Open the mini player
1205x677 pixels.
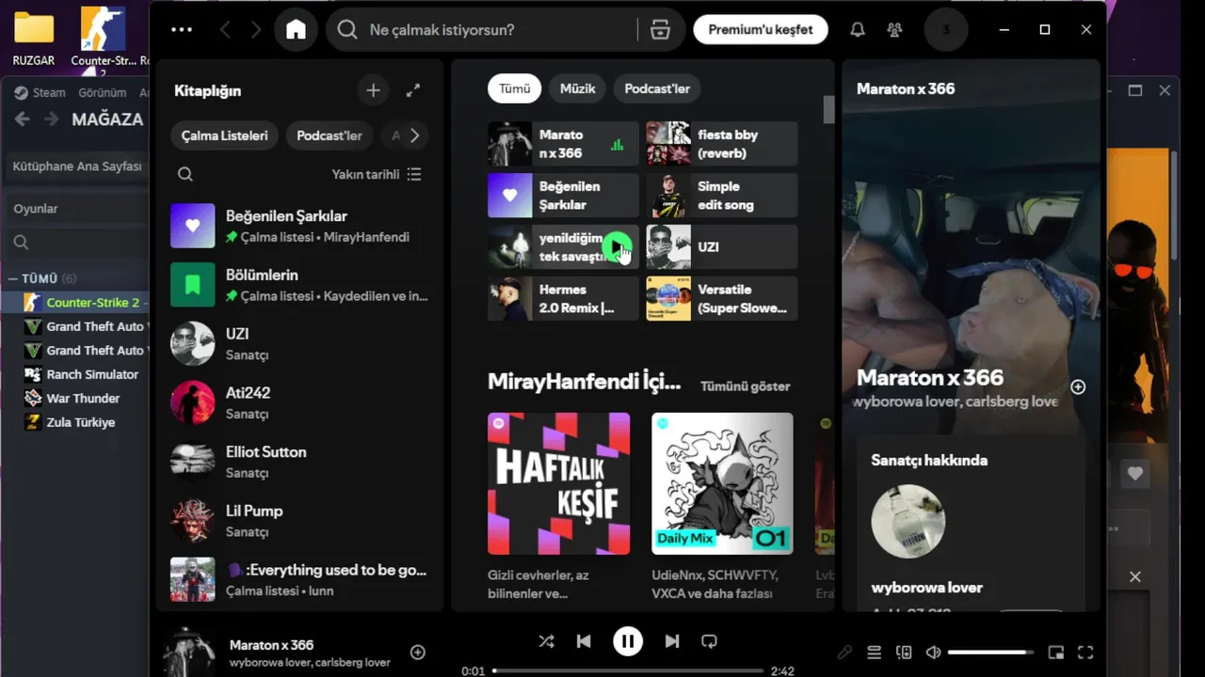(x=1056, y=653)
